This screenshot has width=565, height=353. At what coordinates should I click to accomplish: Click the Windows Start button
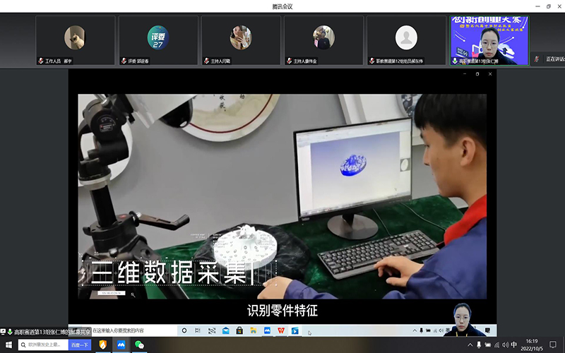click(9, 345)
